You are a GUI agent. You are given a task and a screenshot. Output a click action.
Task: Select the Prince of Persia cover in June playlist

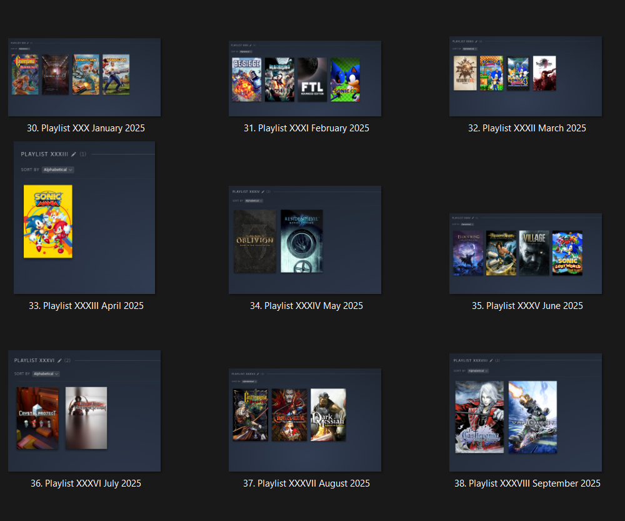tap(501, 253)
